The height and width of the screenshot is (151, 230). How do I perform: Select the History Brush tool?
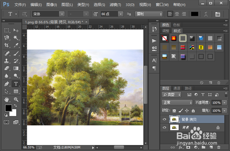pyautogui.click(x=16, y=61)
